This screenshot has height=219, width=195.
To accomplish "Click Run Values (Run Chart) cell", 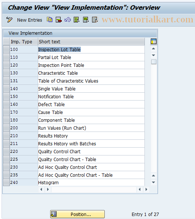I will 91,128.
